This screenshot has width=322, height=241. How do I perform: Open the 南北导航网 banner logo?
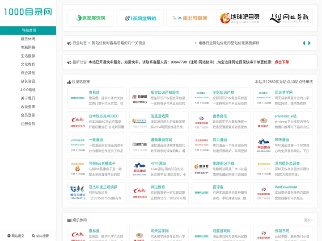click(x=190, y=18)
